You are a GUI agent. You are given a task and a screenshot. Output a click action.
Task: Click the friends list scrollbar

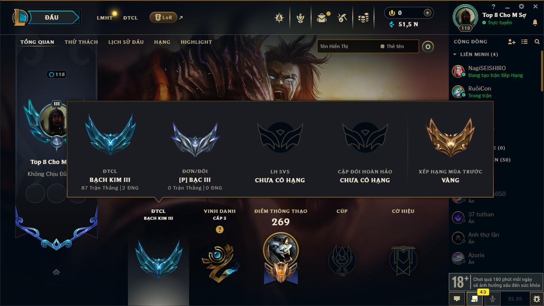(542, 72)
